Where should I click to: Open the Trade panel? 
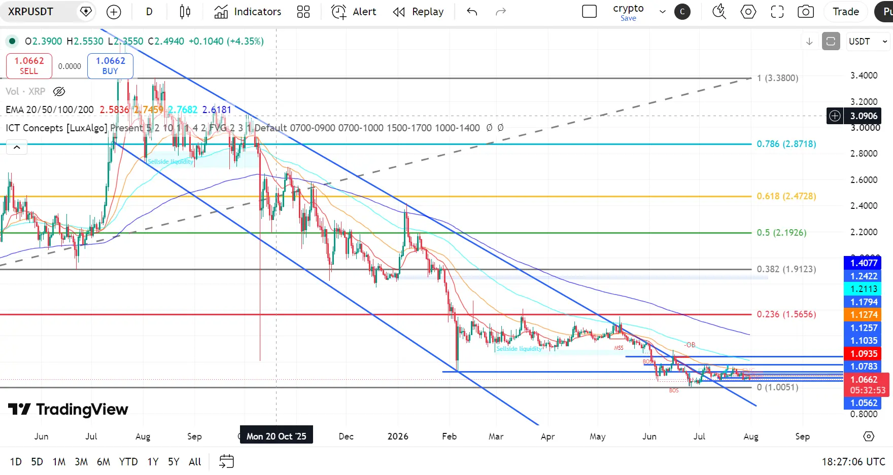pyautogui.click(x=846, y=12)
